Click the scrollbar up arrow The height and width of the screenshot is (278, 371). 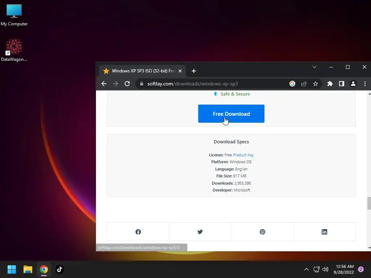coord(369,94)
